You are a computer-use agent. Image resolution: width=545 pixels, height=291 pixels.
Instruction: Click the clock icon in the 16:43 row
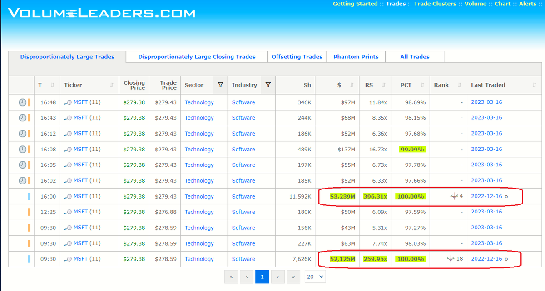tap(22, 118)
